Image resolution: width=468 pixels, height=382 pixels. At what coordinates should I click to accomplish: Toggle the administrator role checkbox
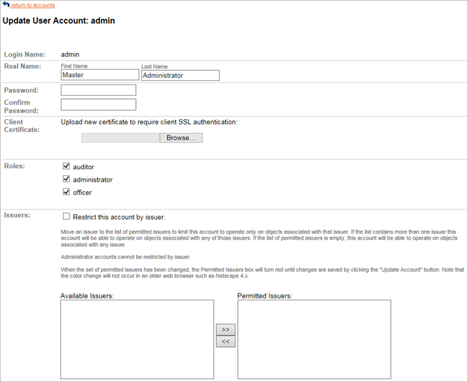coord(66,179)
